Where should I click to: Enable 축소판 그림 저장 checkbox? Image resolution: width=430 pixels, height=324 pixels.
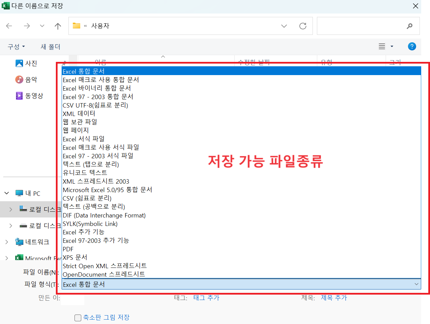78,318
